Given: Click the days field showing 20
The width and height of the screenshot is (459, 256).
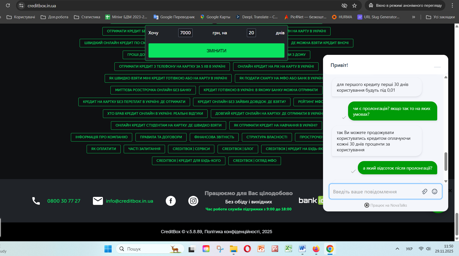Looking at the screenshot, I should click(x=251, y=33).
